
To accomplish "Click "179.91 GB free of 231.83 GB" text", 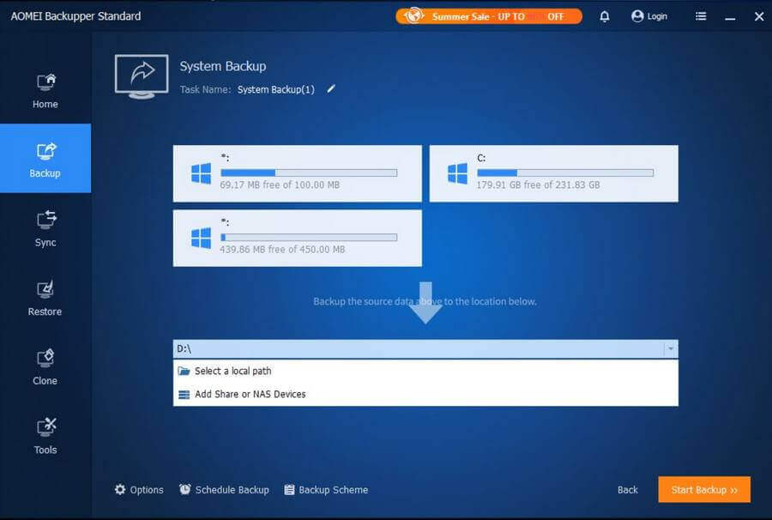I will pos(538,185).
